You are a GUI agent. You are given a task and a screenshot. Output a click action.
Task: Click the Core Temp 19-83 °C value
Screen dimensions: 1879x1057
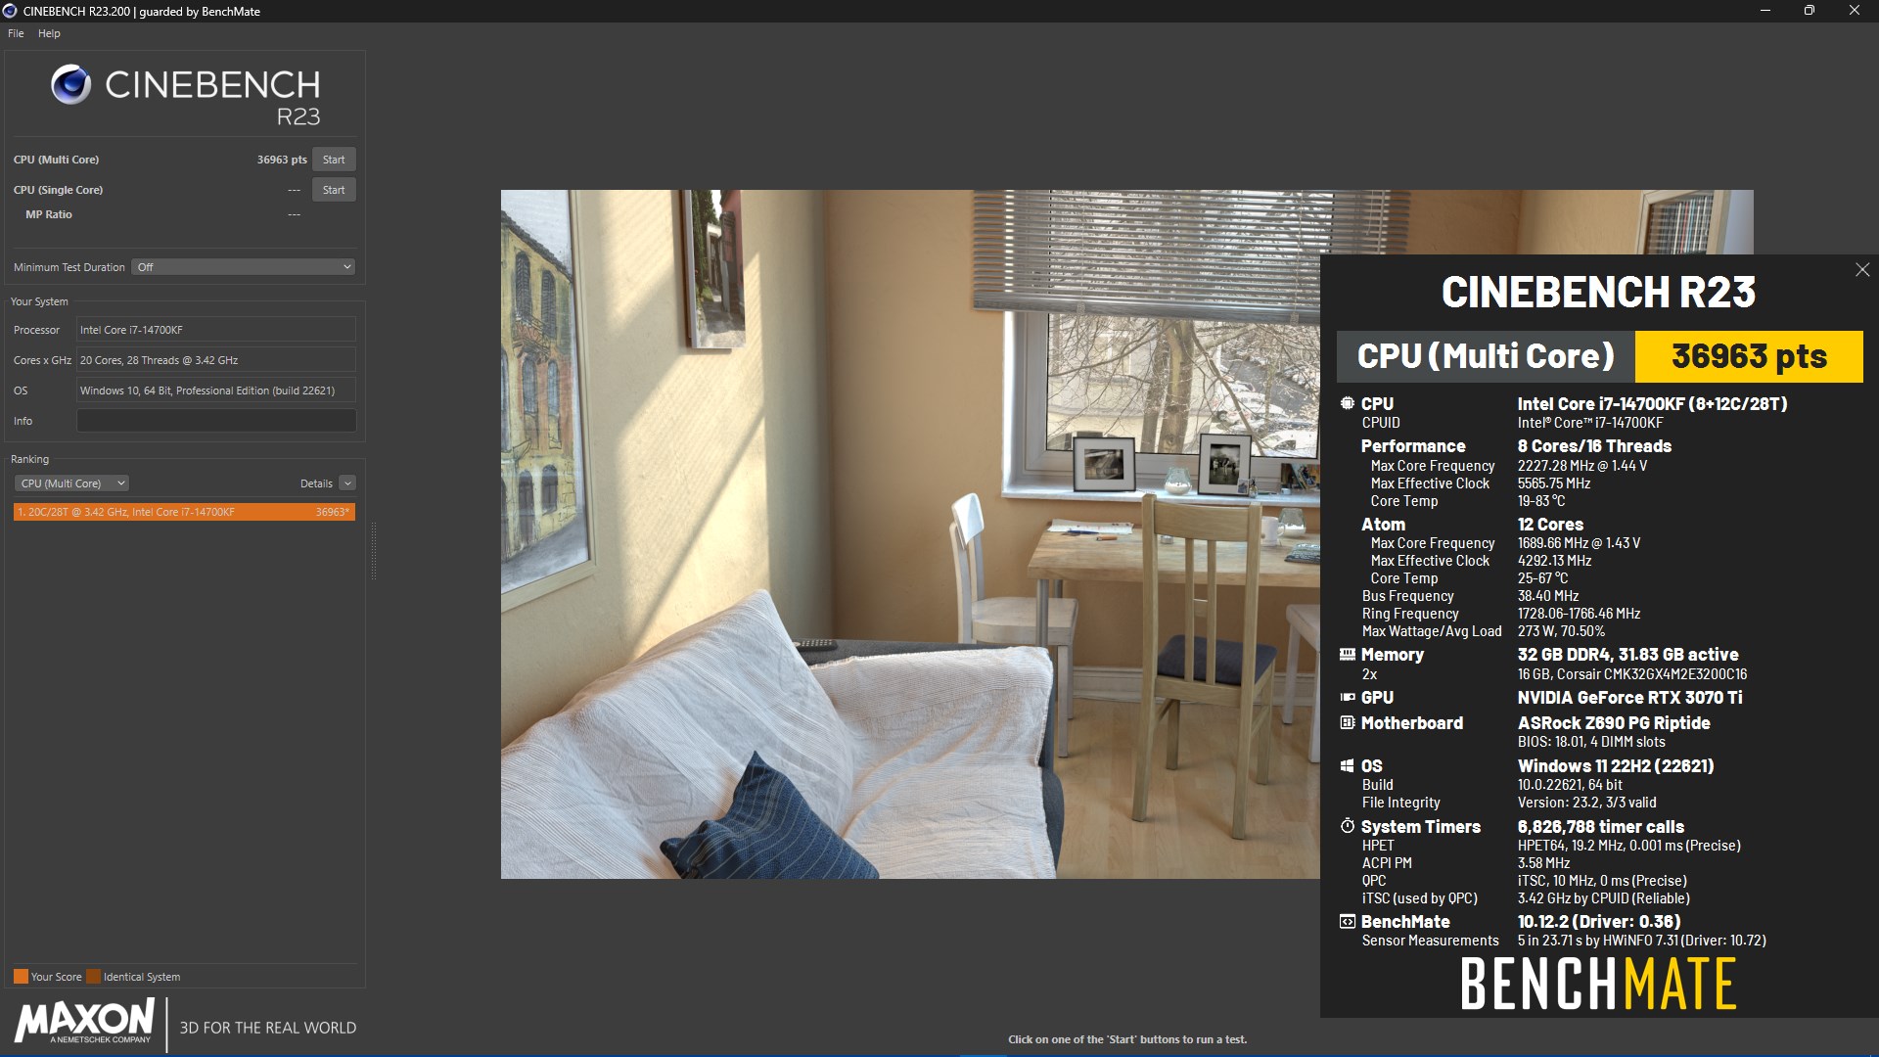click(x=1541, y=501)
